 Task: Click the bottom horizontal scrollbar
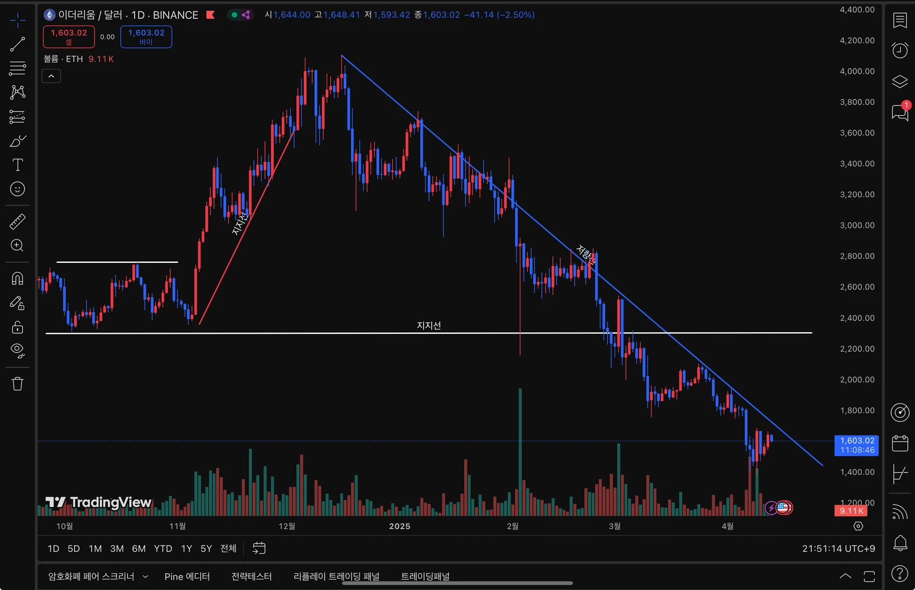click(x=457, y=583)
